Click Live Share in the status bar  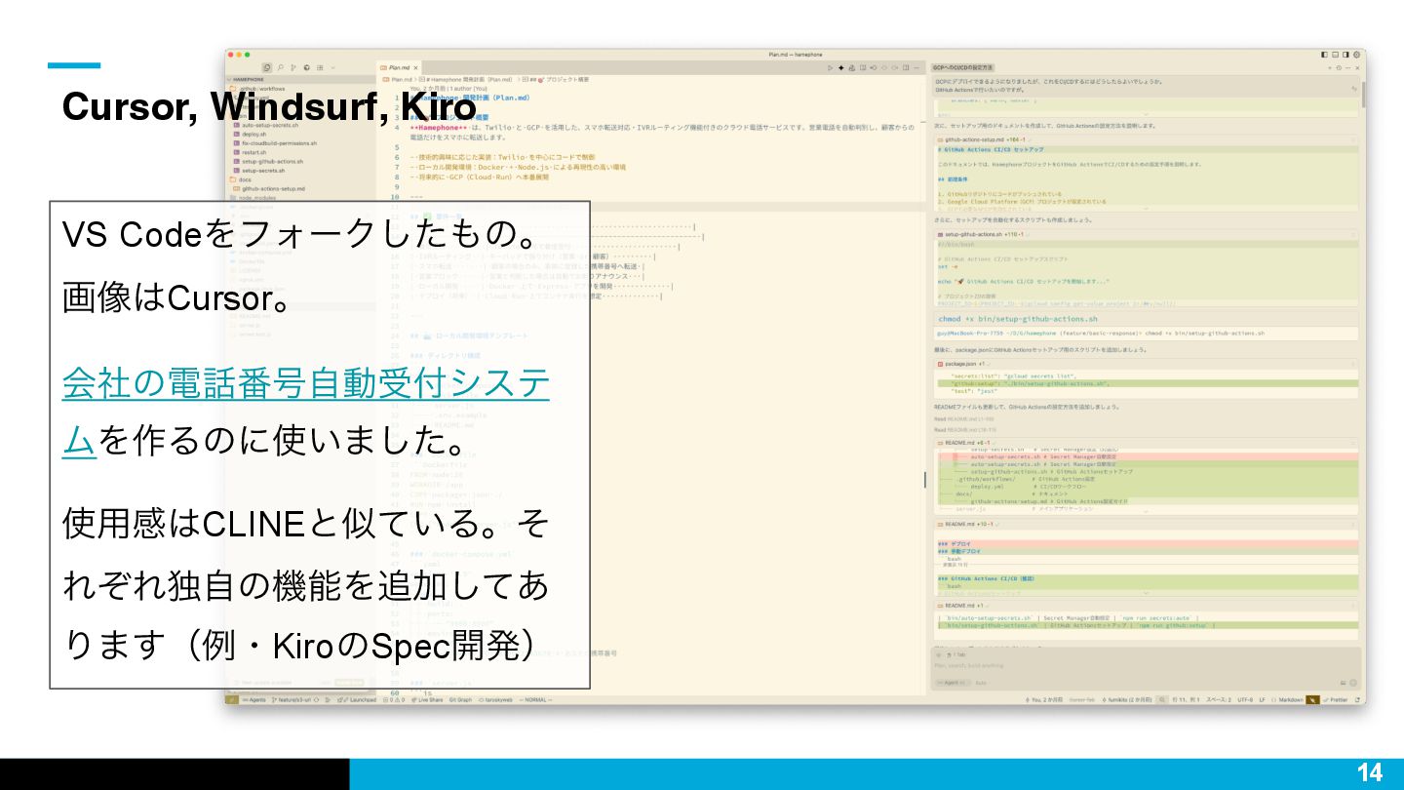427,699
